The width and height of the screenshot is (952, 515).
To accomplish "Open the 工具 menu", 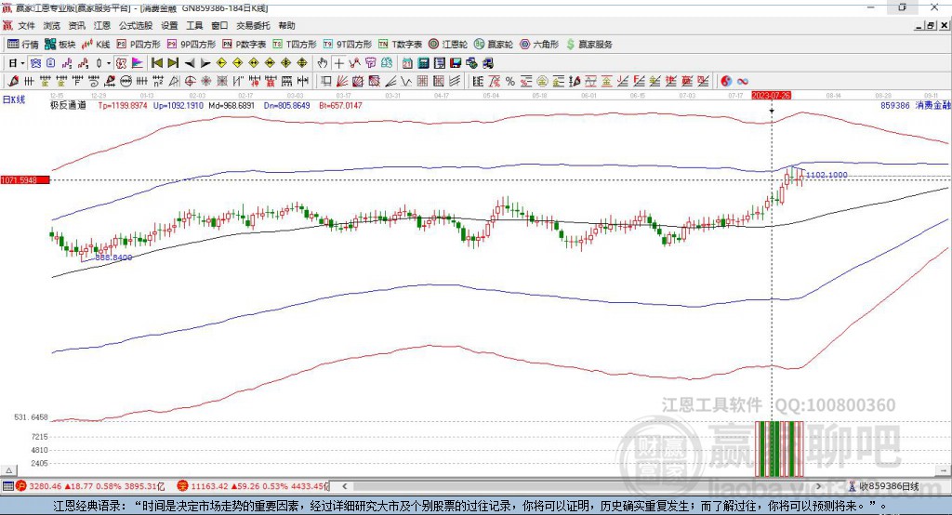I will point(194,25).
